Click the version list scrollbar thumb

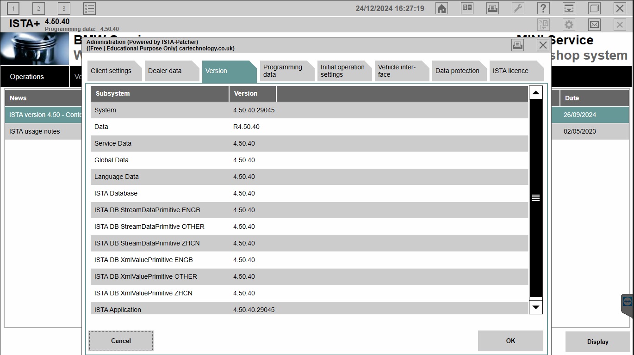tap(535, 198)
